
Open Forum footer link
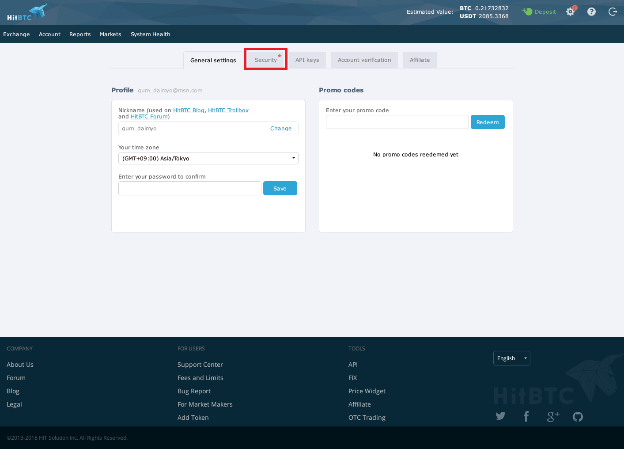click(x=16, y=378)
